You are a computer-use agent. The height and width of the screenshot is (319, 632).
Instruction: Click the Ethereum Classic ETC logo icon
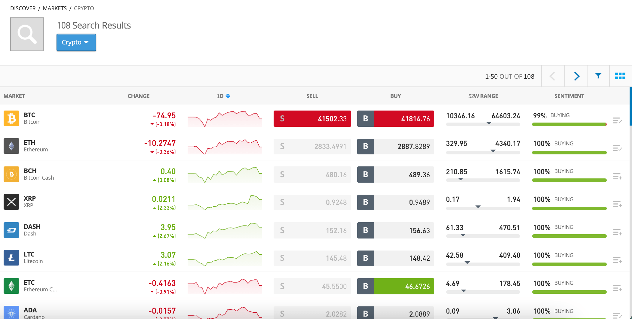click(x=11, y=286)
